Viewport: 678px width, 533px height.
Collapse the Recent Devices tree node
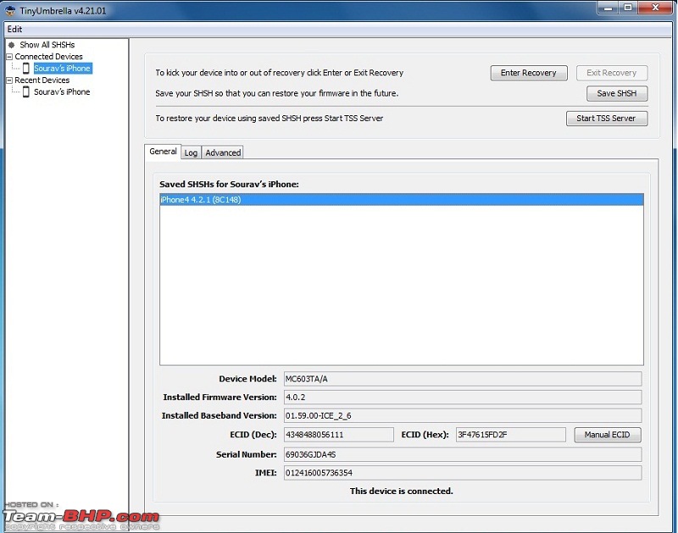pyautogui.click(x=9, y=81)
